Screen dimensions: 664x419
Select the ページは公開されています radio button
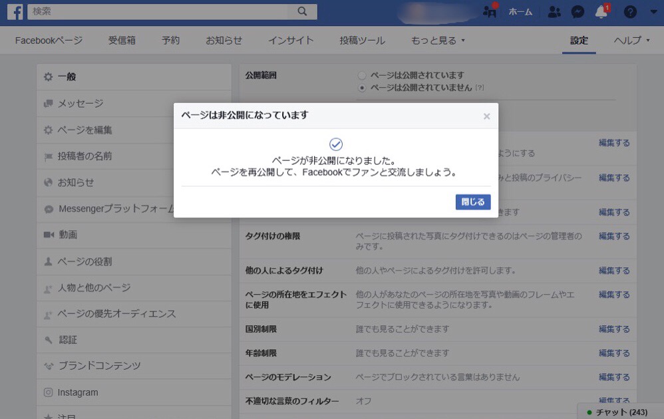[x=361, y=75]
